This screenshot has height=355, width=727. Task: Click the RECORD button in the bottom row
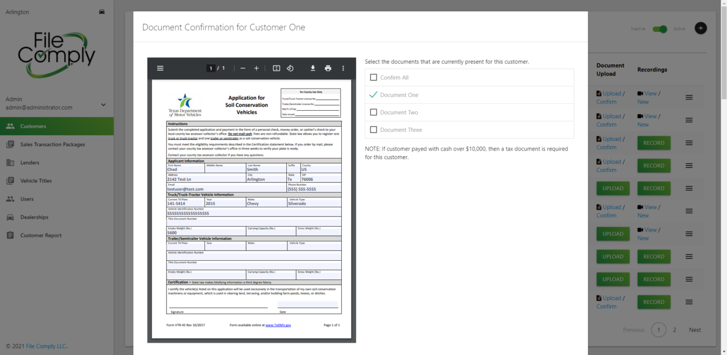[654, 302]
